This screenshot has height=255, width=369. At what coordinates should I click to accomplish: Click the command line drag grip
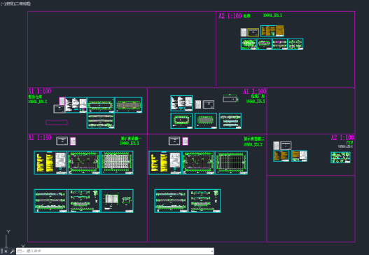point(1,251)
